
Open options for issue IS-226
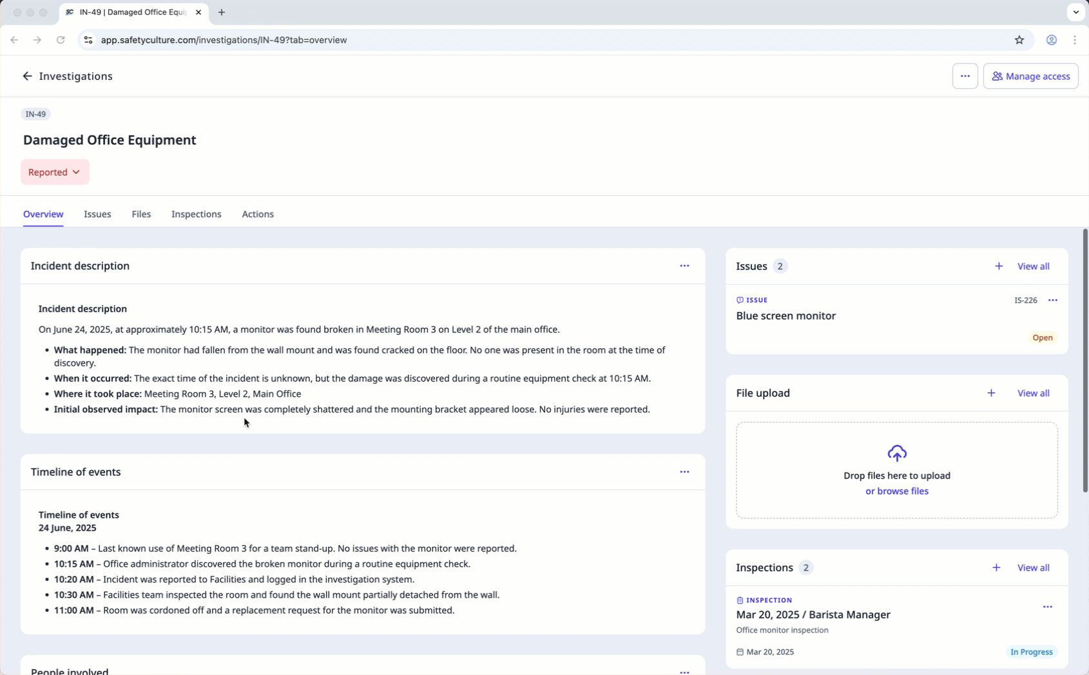(1052, 300)
